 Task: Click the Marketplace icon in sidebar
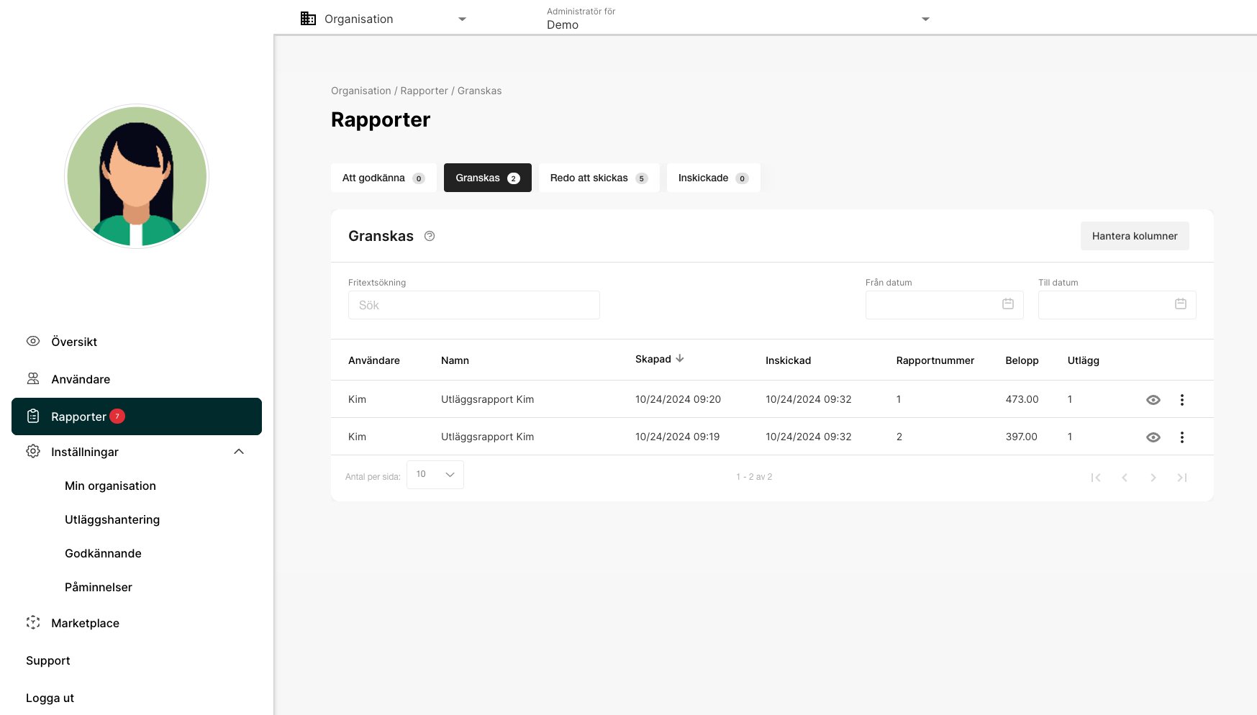(x=33, y=622)
